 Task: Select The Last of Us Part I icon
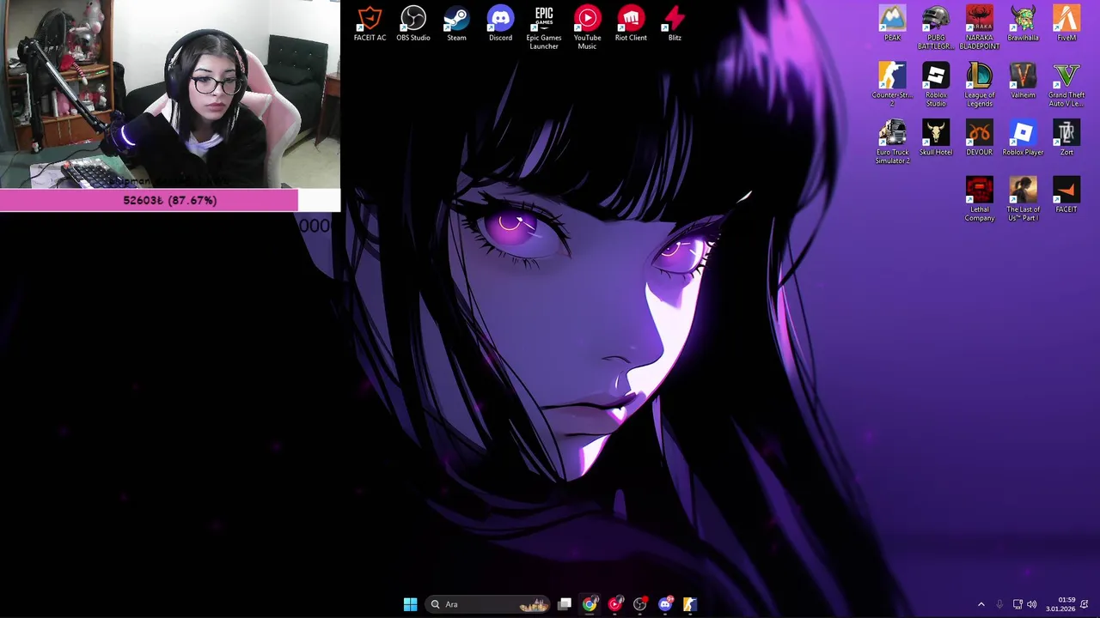(1023, 199)
